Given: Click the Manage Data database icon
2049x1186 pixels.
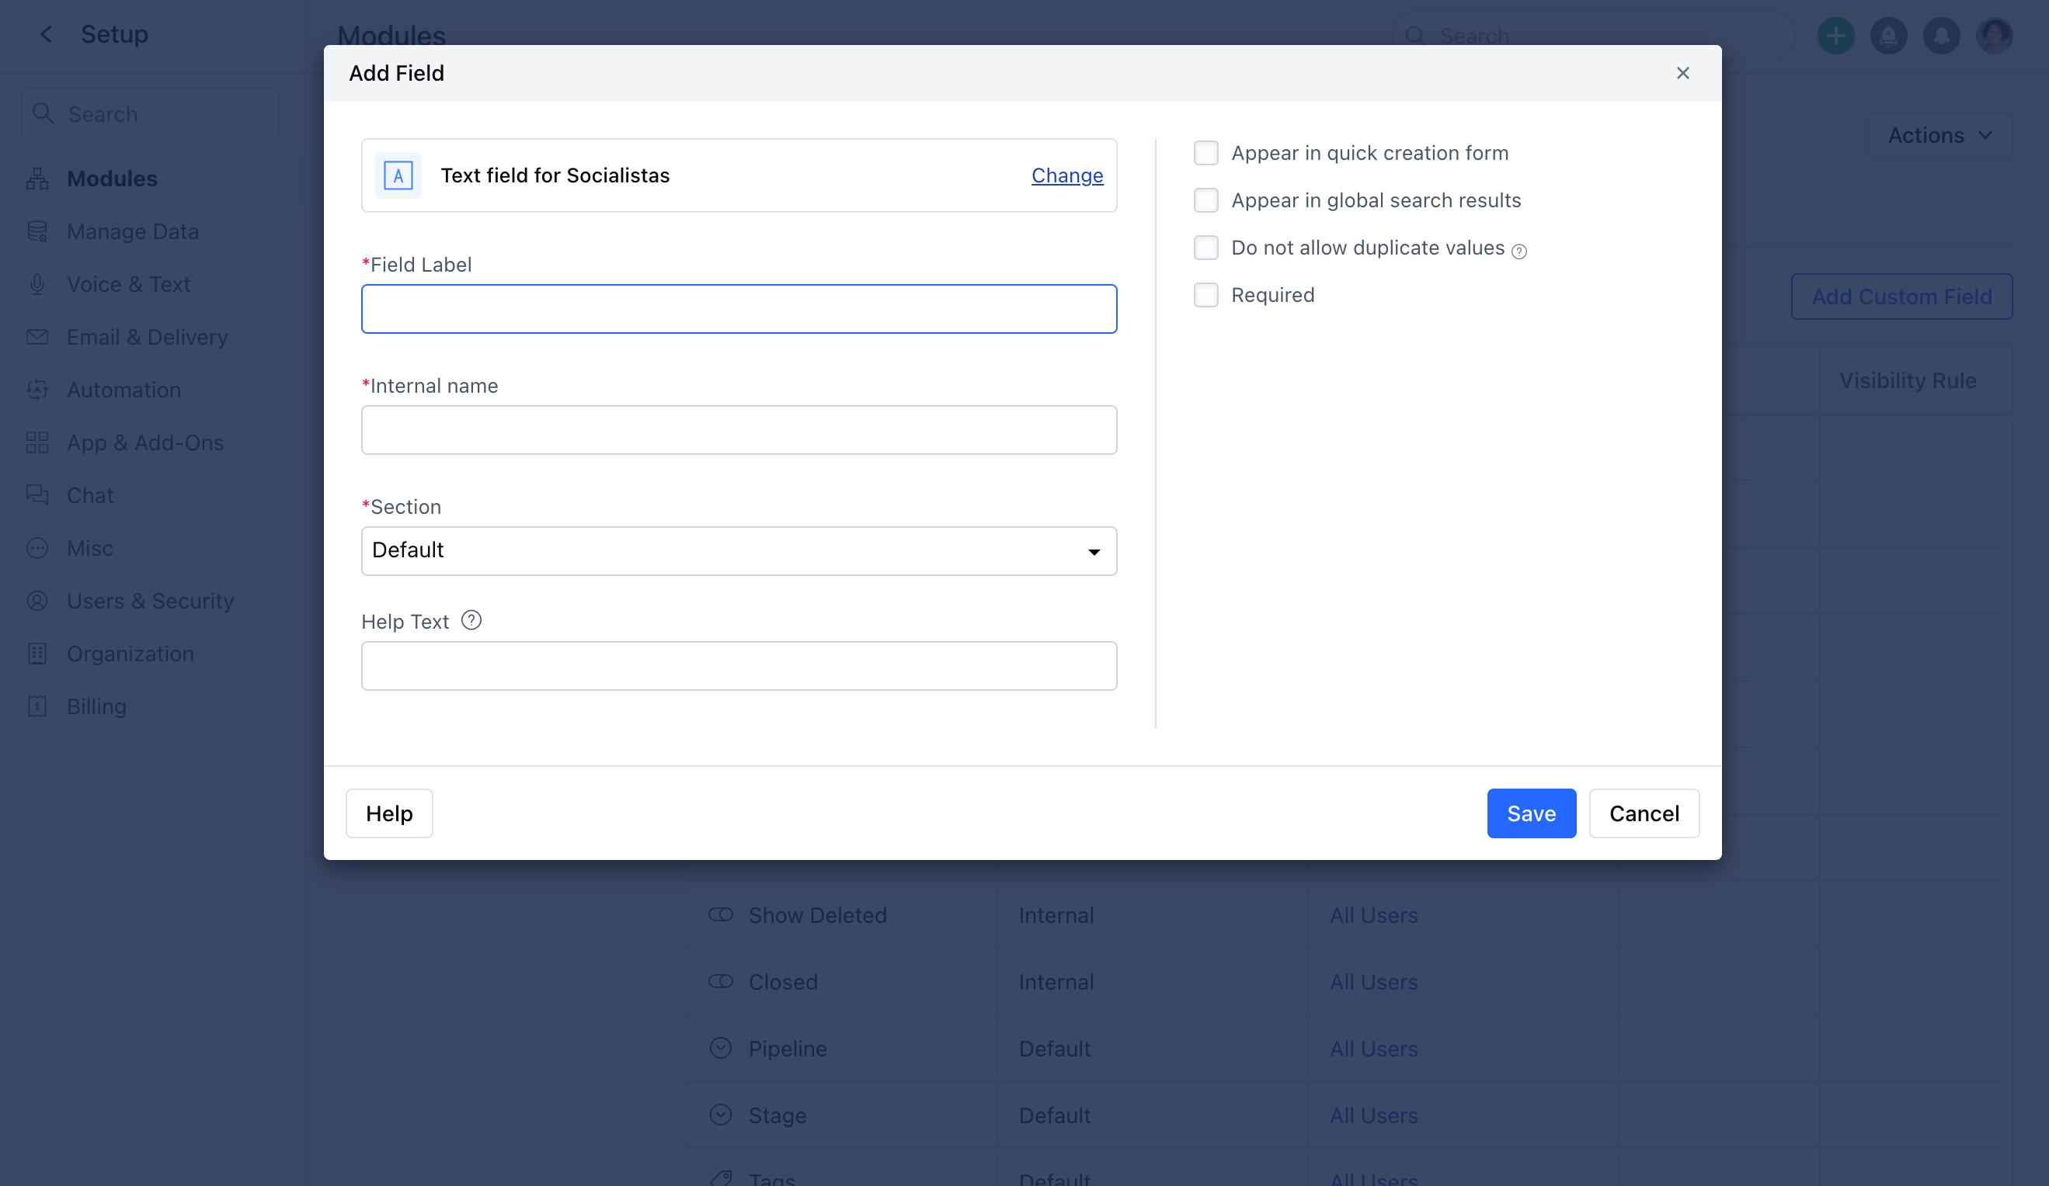Looking at the screenshot, I should point(37,231).
